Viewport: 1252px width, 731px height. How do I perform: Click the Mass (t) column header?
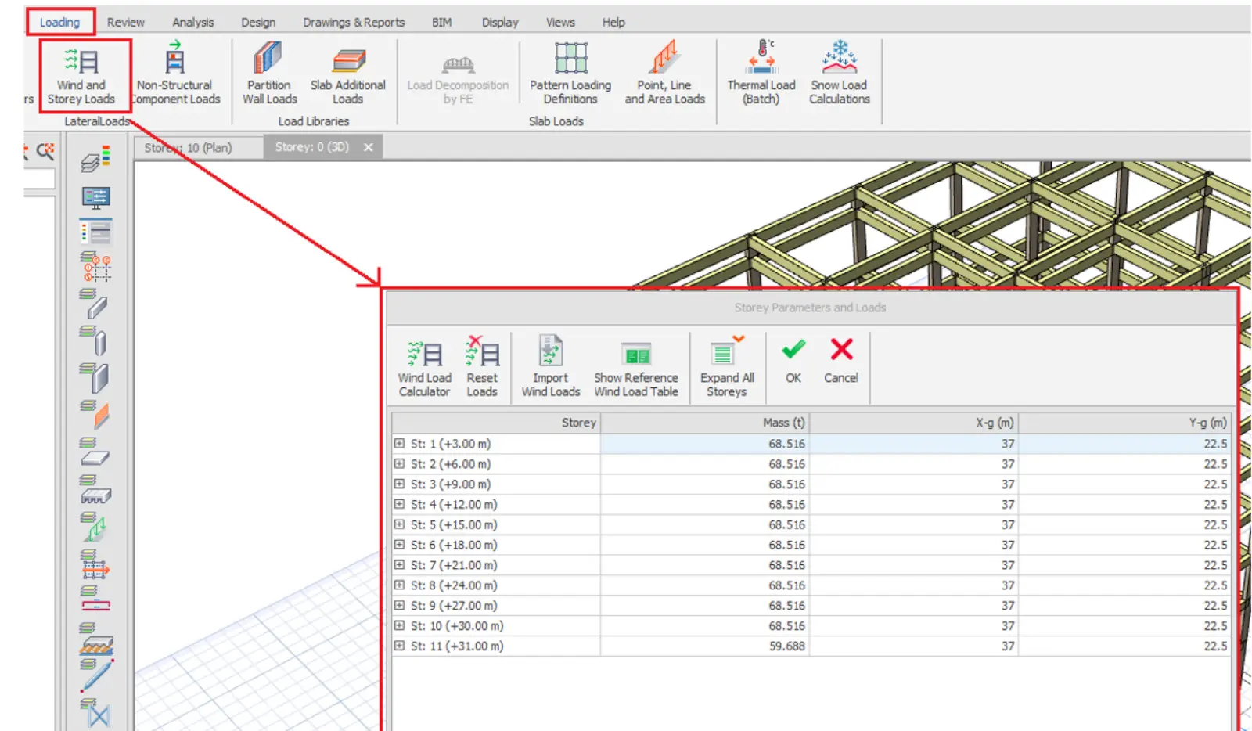pyautogui.click(x=705, y=423)
